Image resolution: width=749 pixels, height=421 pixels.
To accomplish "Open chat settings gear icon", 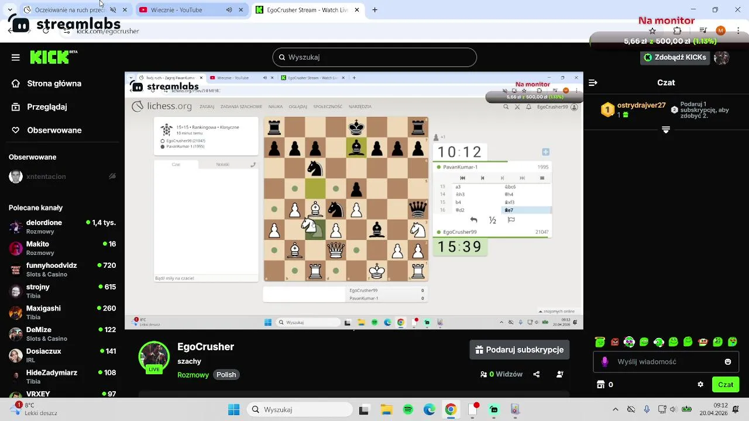I will (700, 385).
